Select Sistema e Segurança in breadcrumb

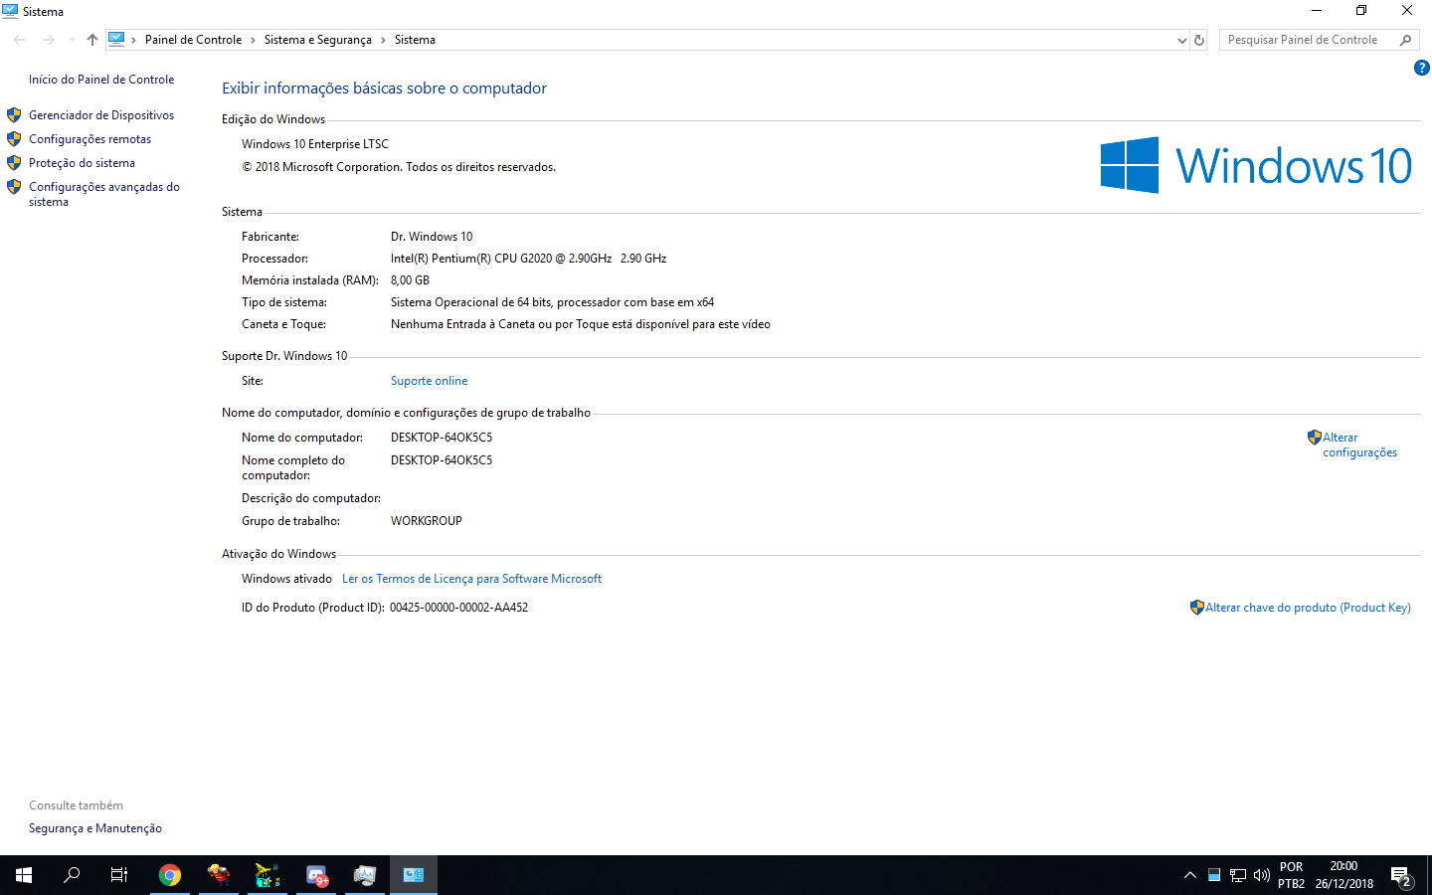pos(317,40)
